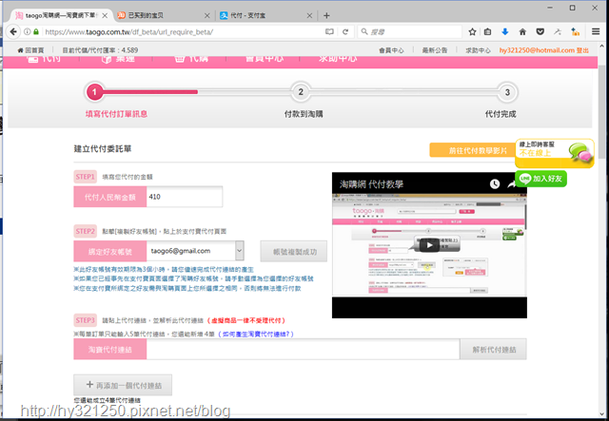
Task: Open a new tab with plus icon
Action: tap(326, 15)
